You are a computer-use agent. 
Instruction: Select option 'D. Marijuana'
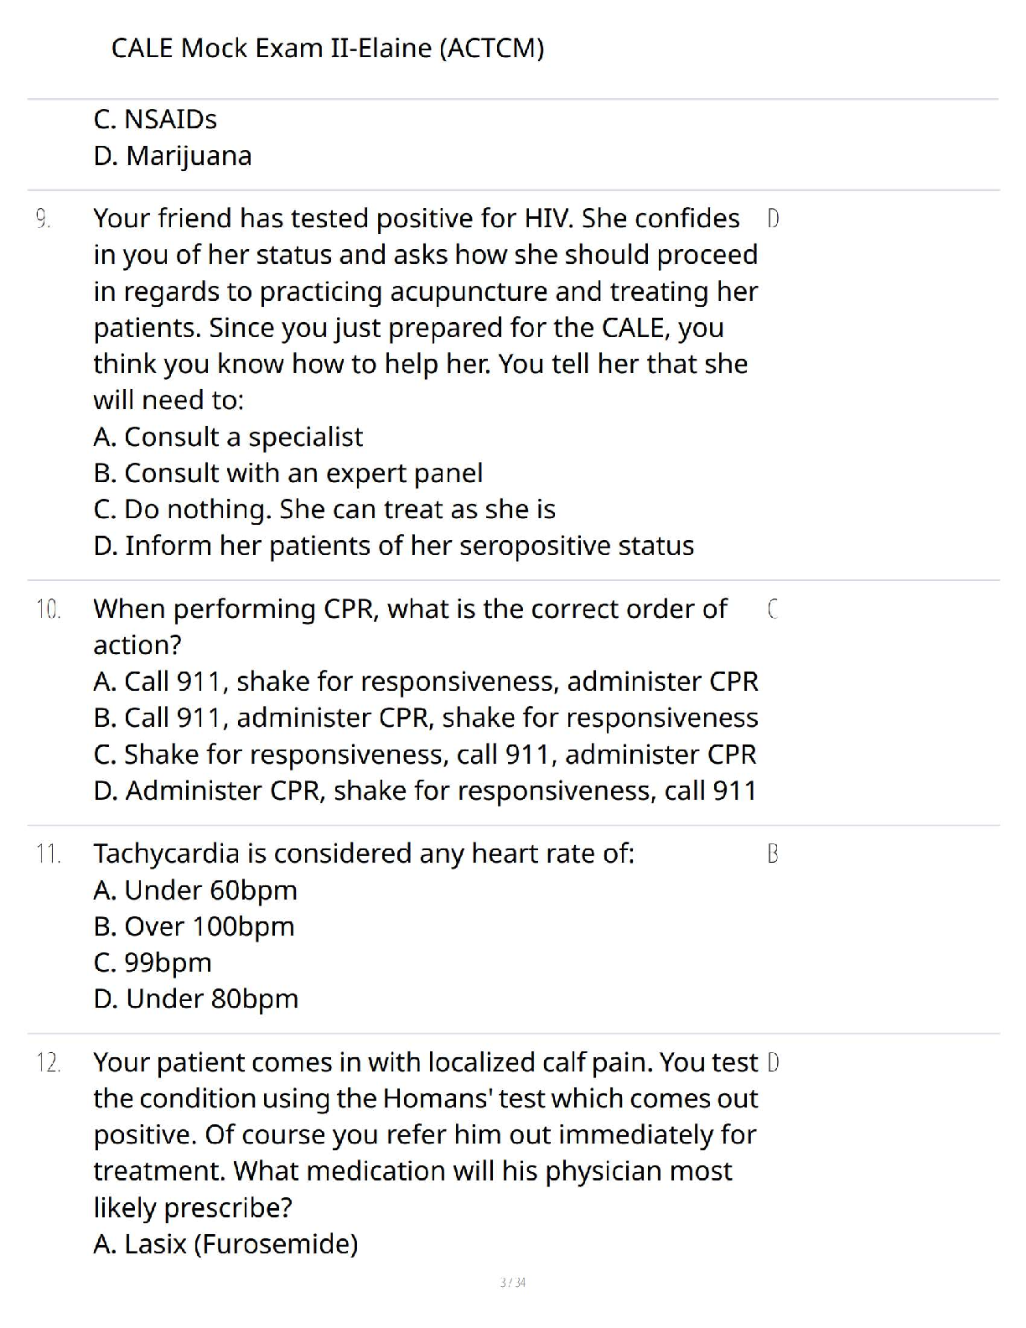pos(172,156)
